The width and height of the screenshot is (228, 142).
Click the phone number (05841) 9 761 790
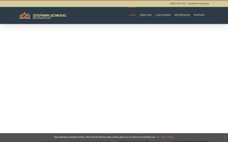pos(177,4)
